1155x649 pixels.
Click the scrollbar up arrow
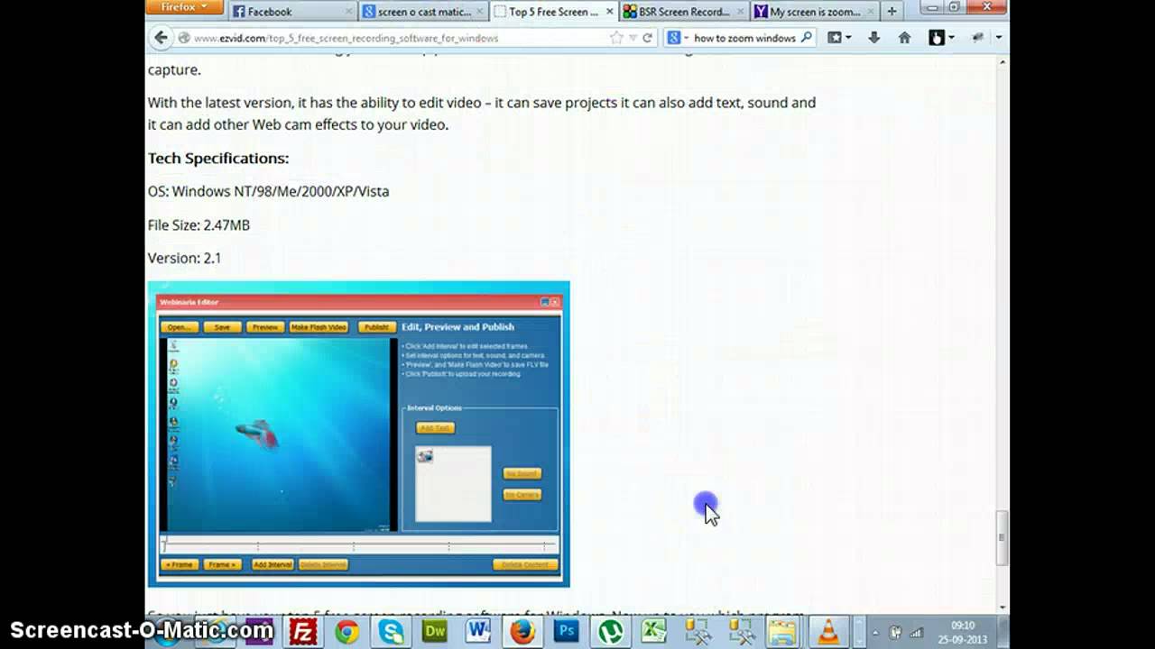point(1002,62)
